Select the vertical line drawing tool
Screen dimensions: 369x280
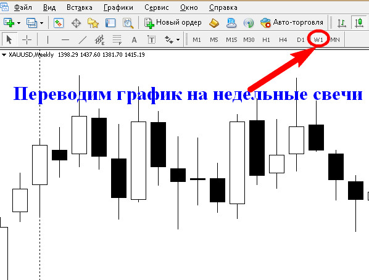[48, 39]
